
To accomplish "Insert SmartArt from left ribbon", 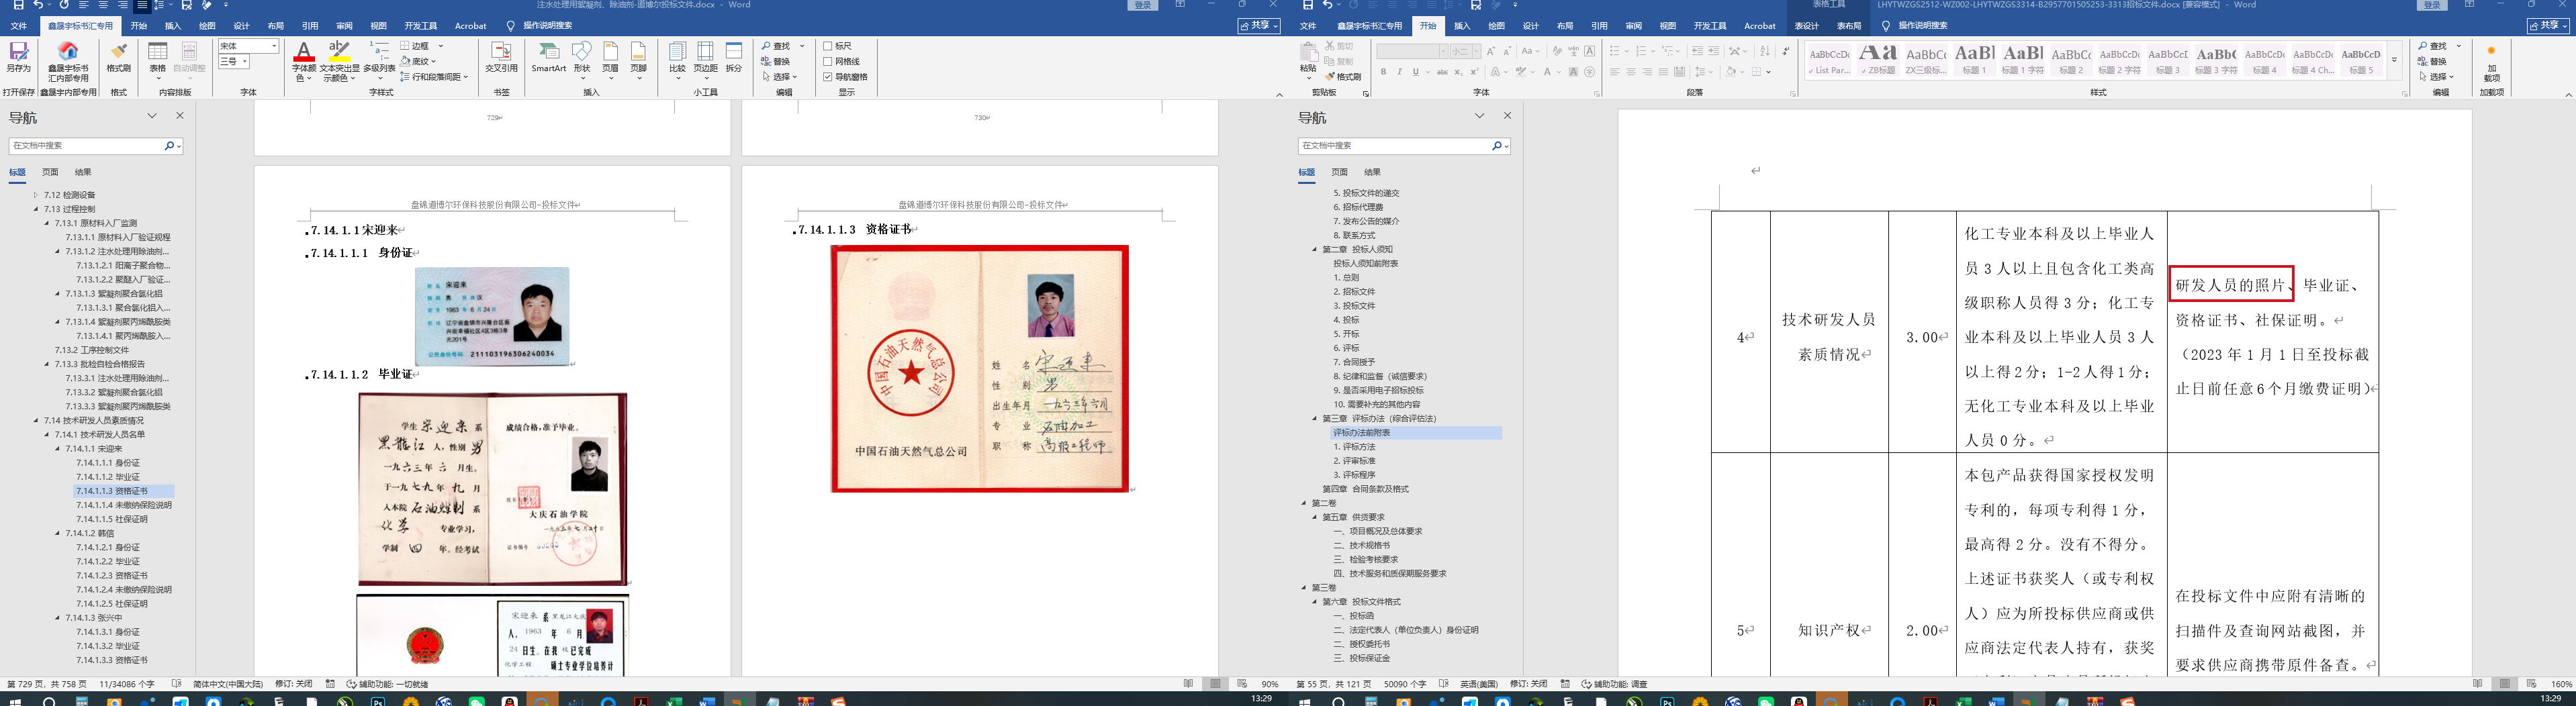I will [x=548, y=57].
